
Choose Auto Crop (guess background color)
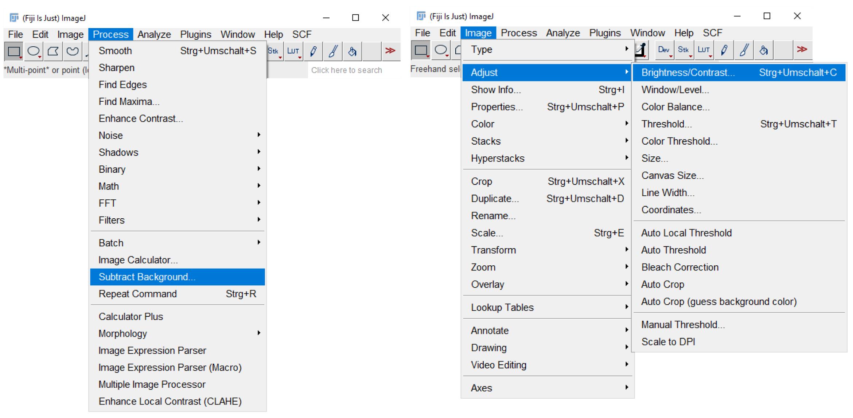pos(739,302)
